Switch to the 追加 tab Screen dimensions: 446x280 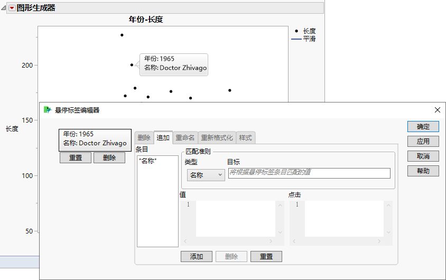[x=163, y=138]
